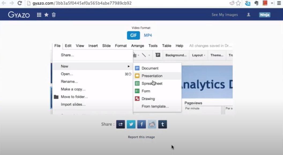Choose Rename... in the File menu
This screenshot has height=155, width=283.
[92, 82]
